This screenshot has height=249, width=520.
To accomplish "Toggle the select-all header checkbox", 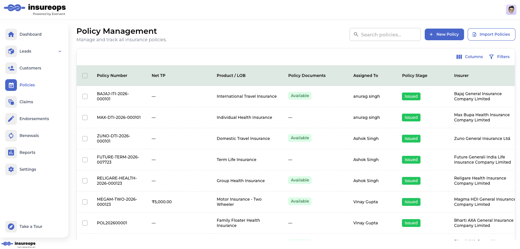I will tap(85, 76).
